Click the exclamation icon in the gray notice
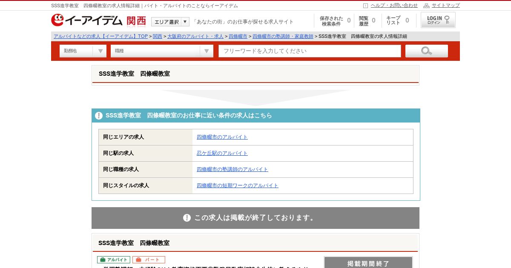The image size is (511, 268). pyautogui.click(x=187, y=218)
